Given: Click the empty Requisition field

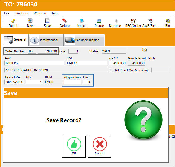Looking at the screenshot, I should tap(72, 82).
